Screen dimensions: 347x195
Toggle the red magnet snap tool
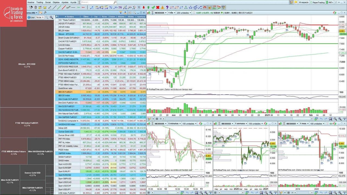pos(205,7)
